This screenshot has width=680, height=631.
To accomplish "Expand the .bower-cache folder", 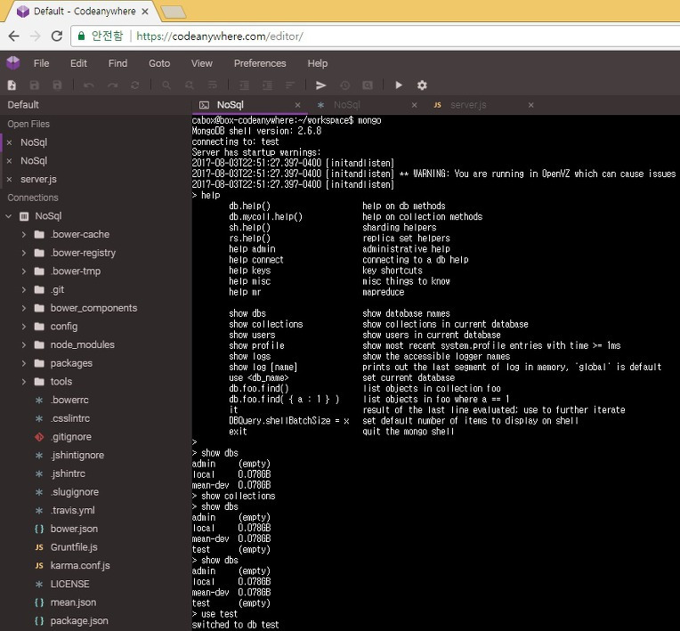I will [24, 235].
